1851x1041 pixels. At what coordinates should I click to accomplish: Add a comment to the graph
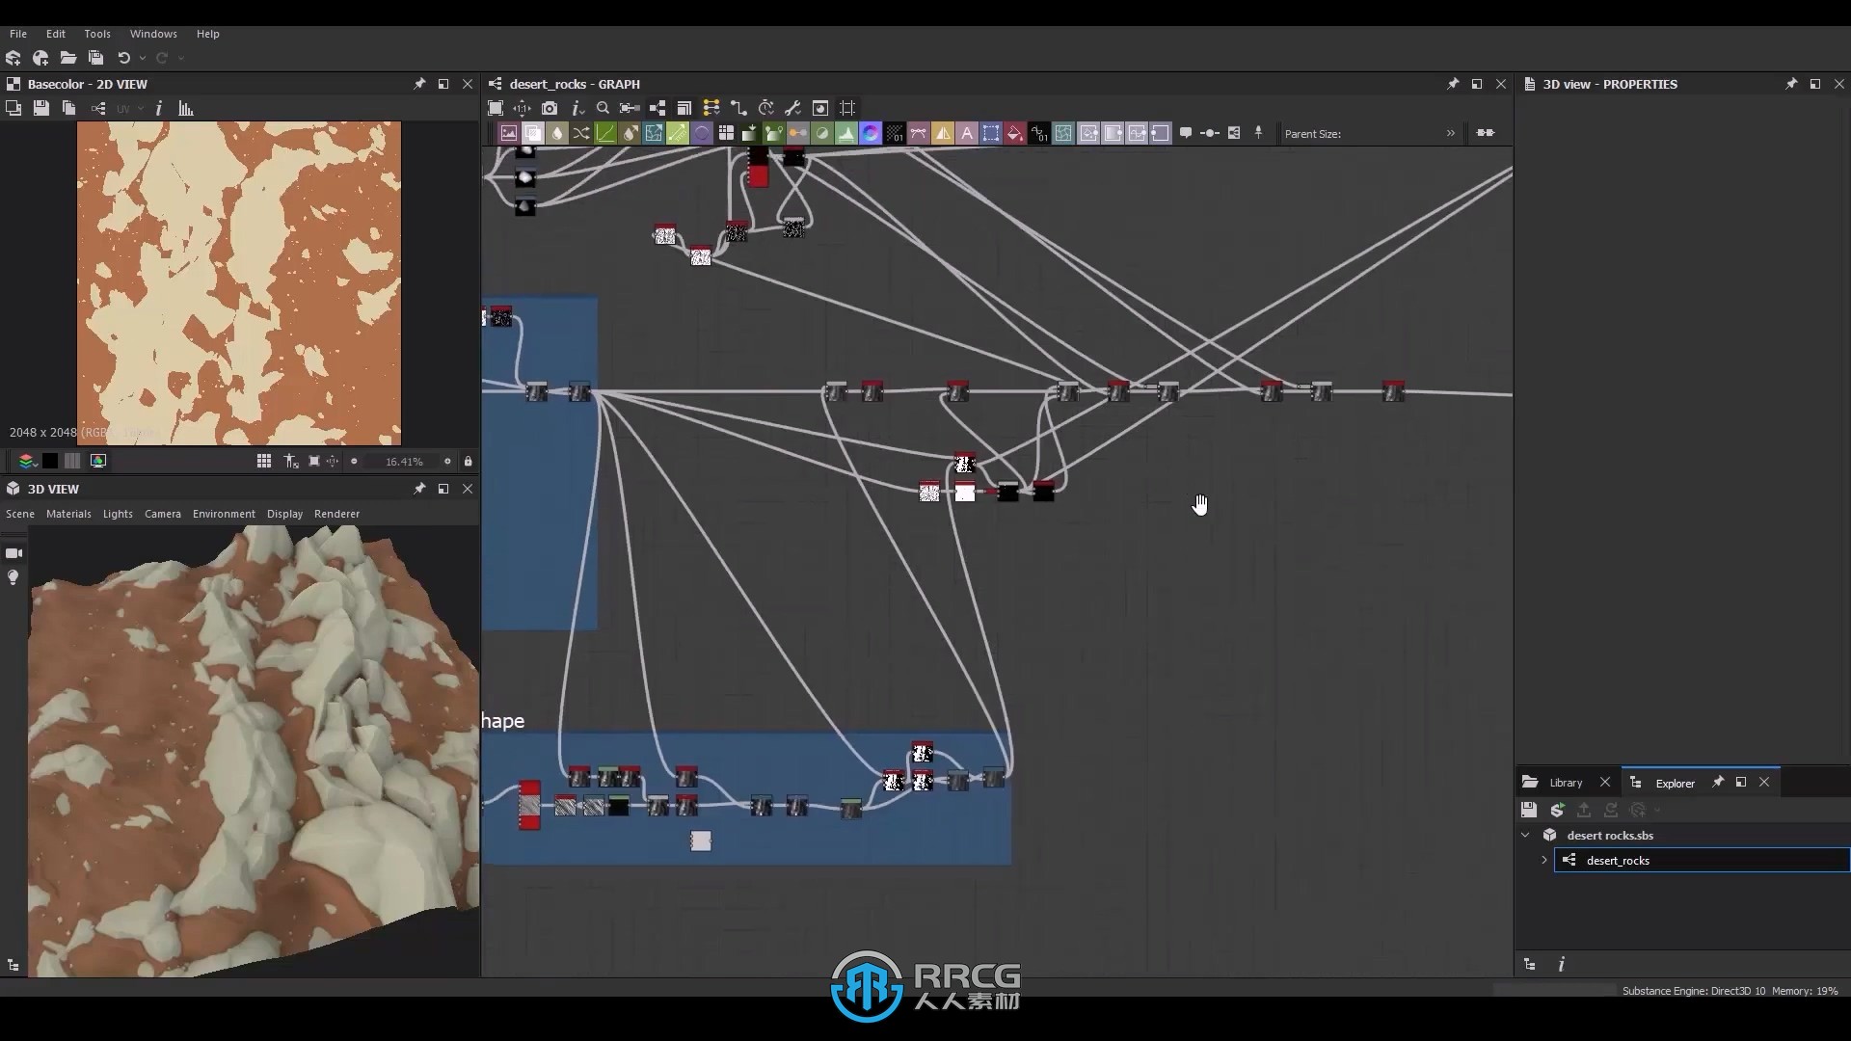1186,133
